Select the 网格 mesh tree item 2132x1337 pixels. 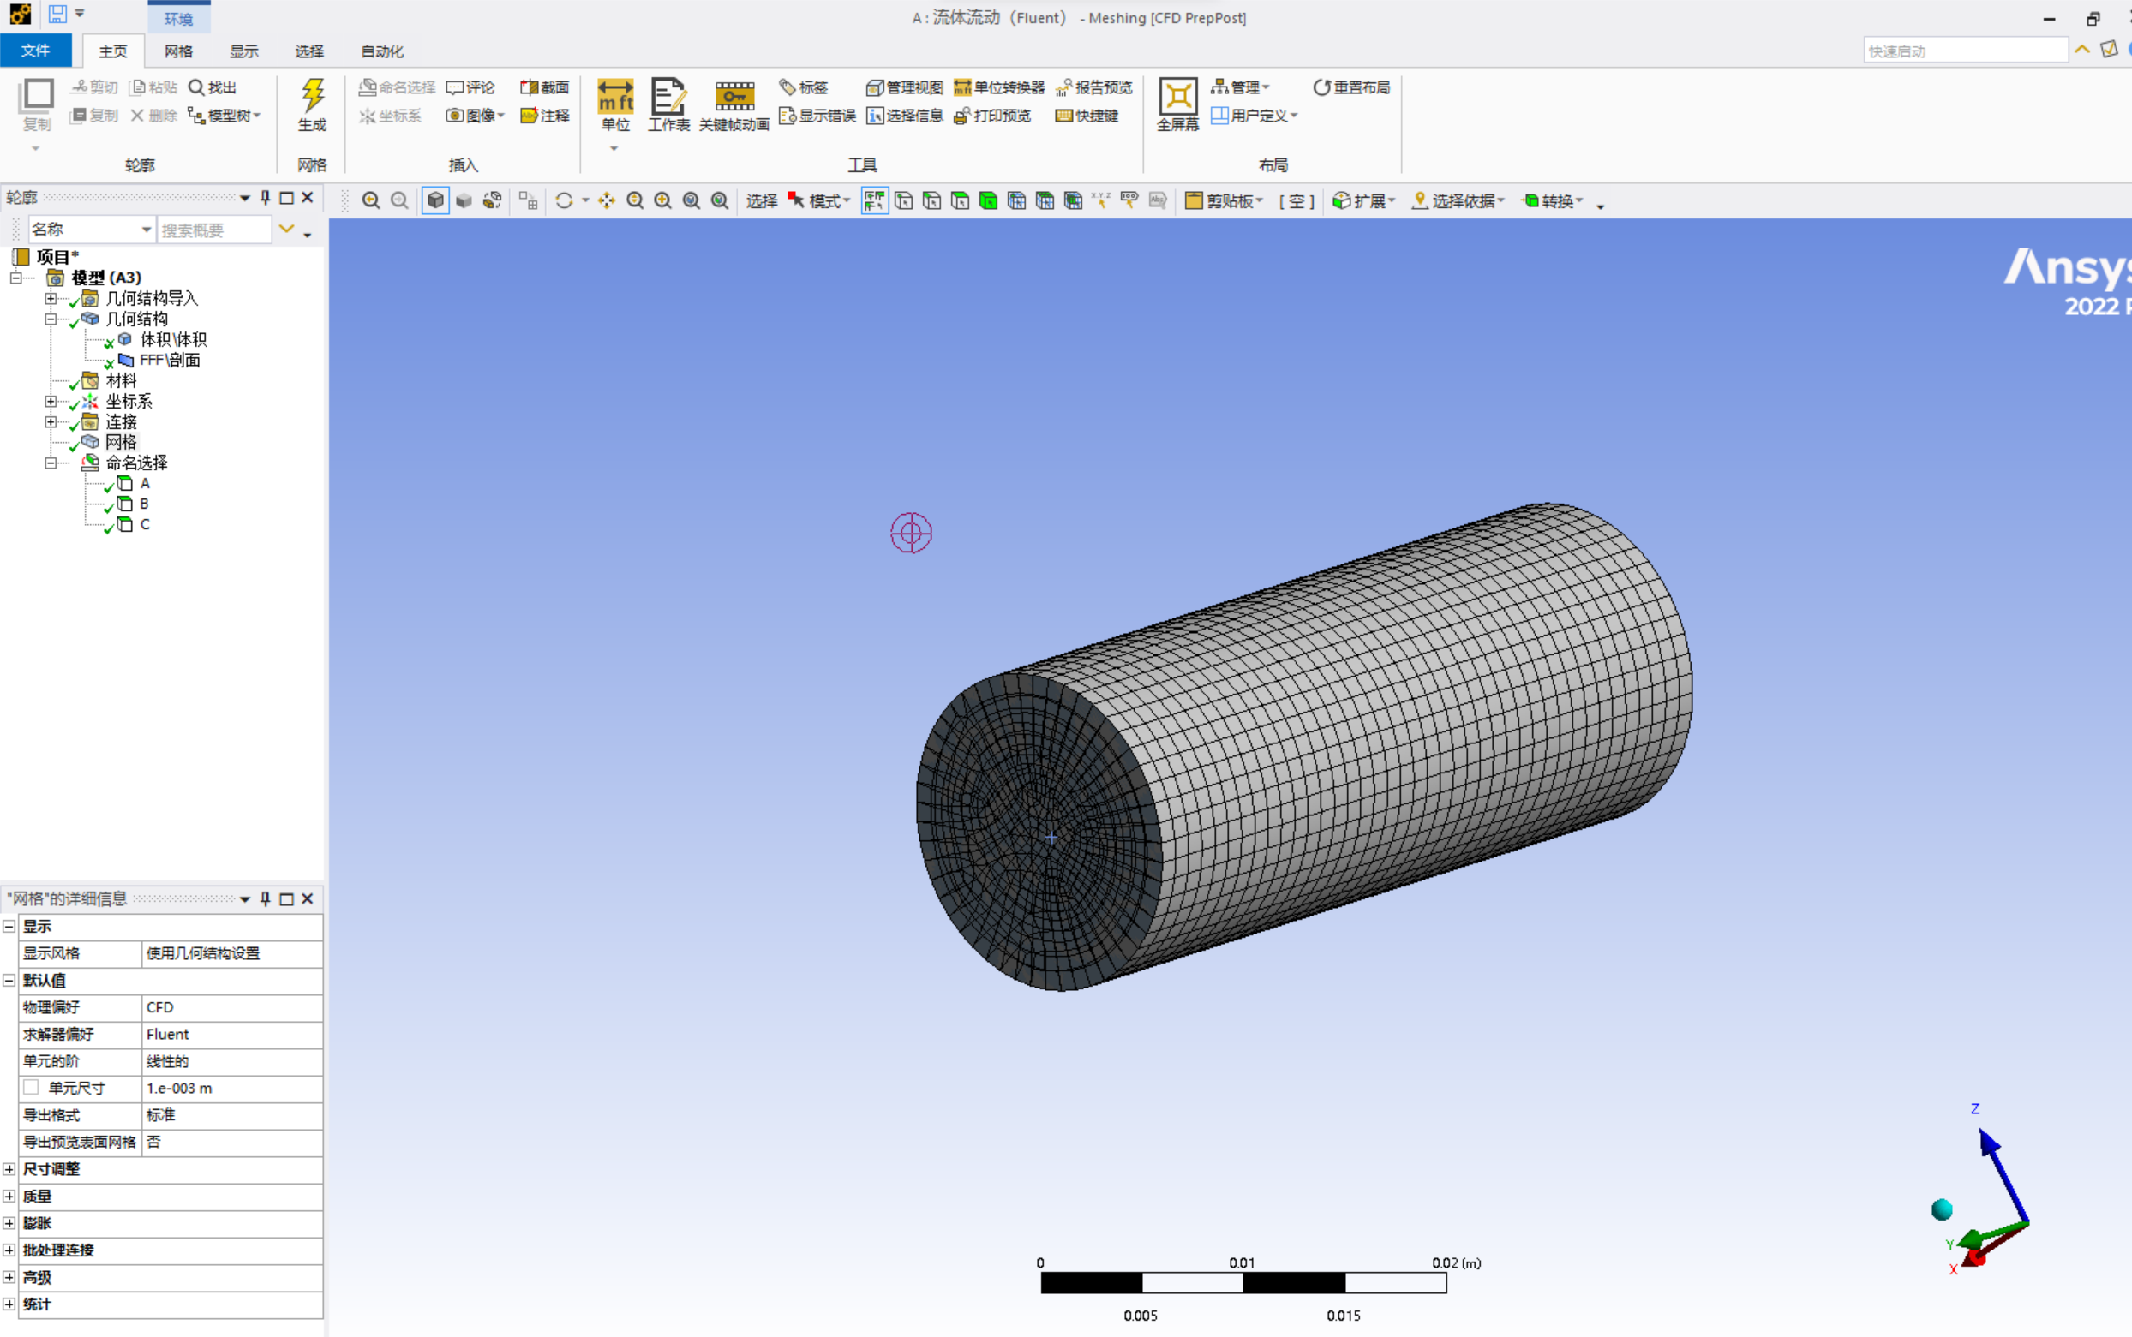click(x=121, y=442)
